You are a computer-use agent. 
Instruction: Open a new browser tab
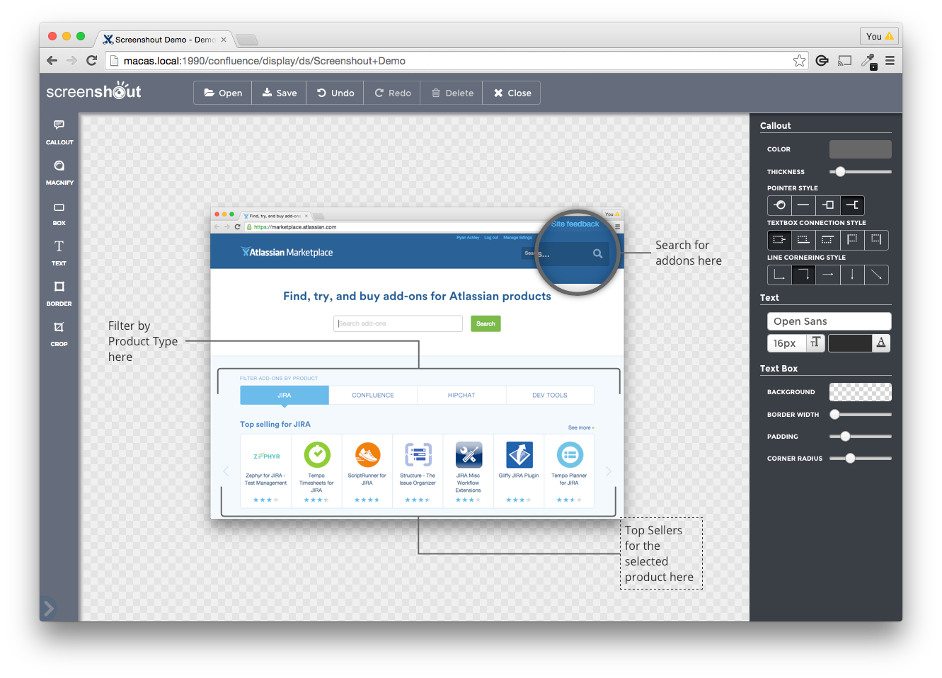[x=246, y=40]
